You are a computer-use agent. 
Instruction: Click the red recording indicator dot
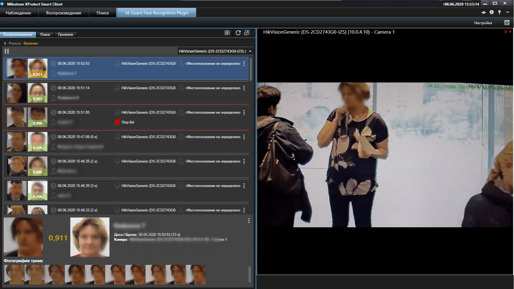tap(510, 32)
